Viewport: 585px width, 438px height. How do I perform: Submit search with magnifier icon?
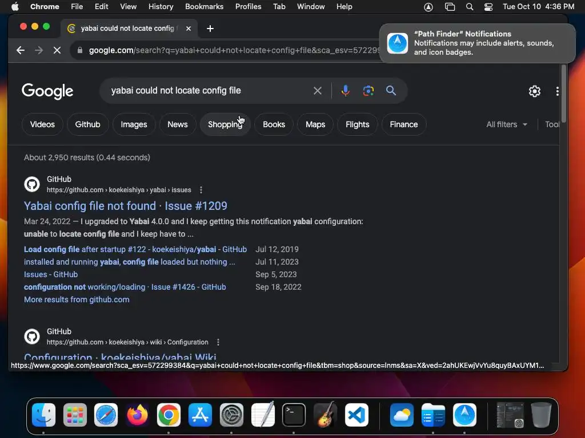(391, 91)
